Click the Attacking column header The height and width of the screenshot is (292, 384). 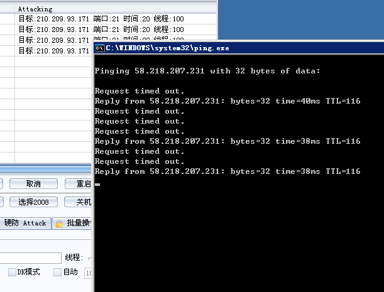[x=116, y=9]
